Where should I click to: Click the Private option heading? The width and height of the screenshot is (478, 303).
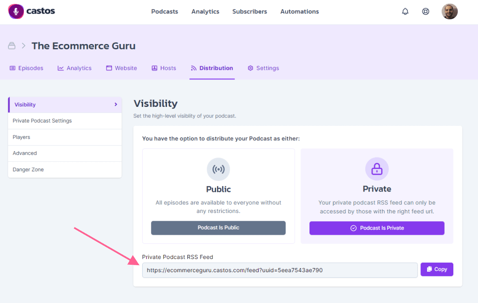point(377,189)
